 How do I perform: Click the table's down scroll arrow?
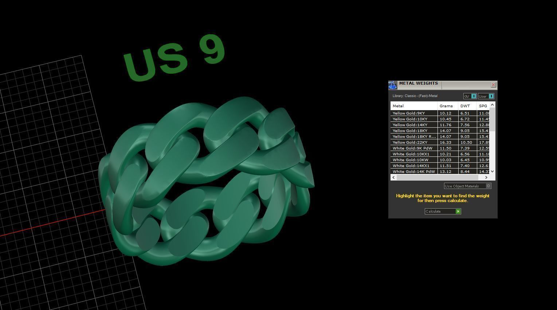493,171
